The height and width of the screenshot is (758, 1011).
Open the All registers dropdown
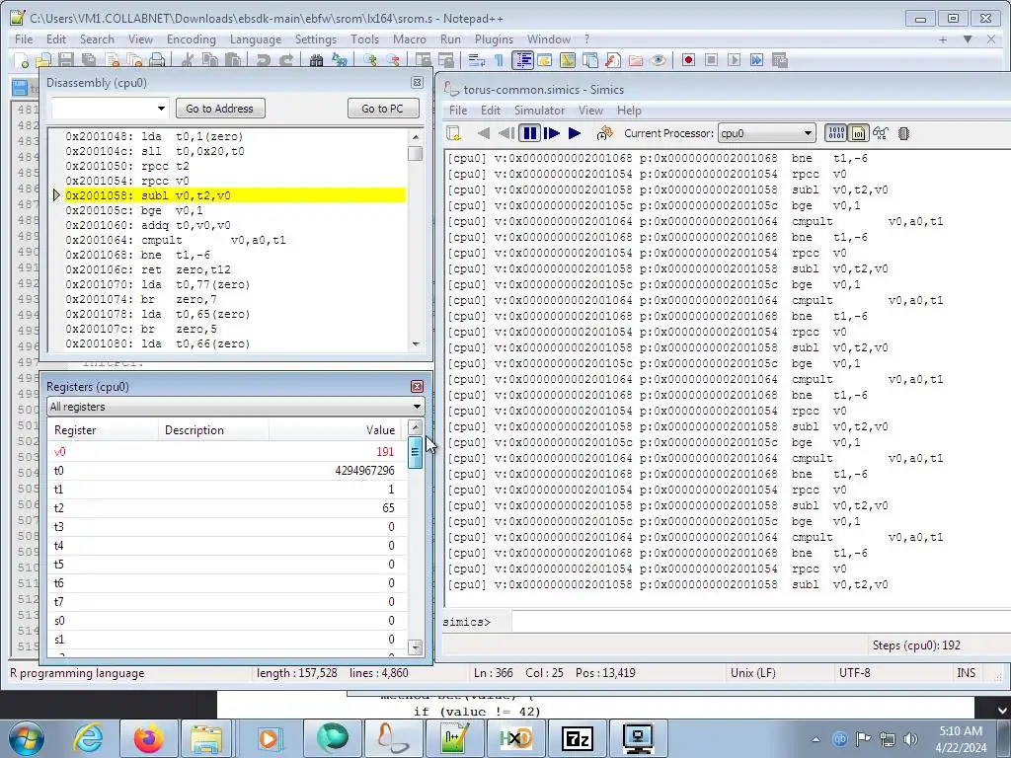point(236,407)
